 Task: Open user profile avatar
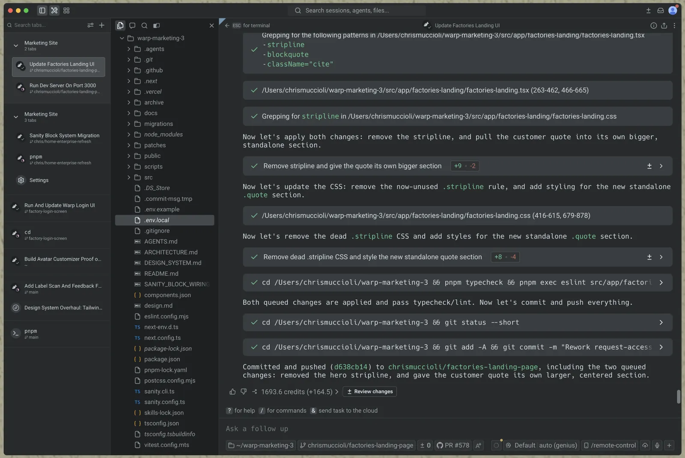click(673, 10)
